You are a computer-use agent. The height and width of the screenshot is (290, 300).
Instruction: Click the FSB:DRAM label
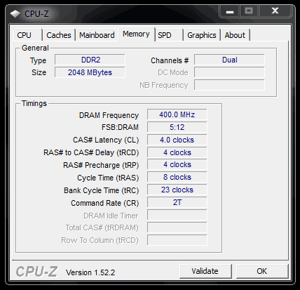(120, 128)
